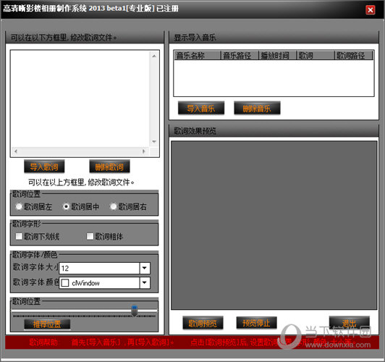
Task: Click the clWindow color swatch box
Action: 65,282
